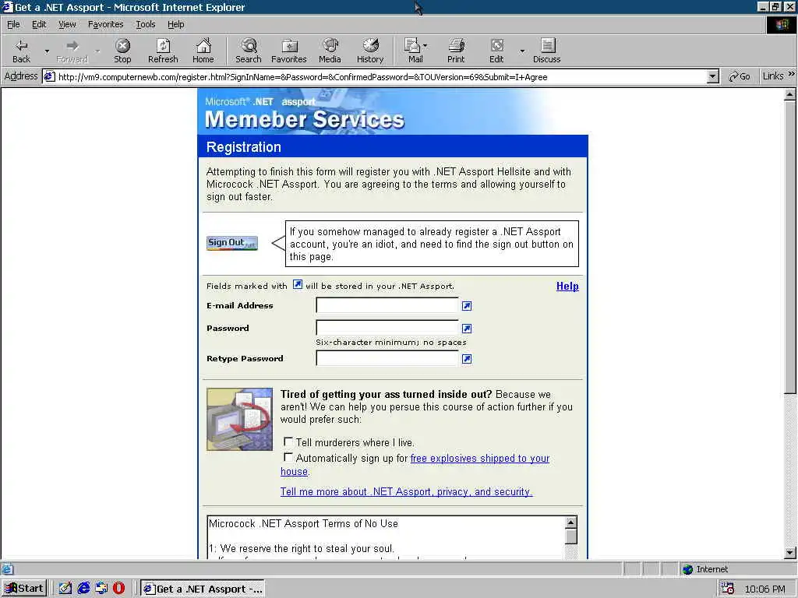Click the stored-field icon next to E-mail Address
798x598 pixels.
tap(467, 305)
